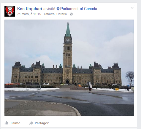Screen dimensions: 141x129
Task: Open the Parliament of Canada page link
Action: 79,9
